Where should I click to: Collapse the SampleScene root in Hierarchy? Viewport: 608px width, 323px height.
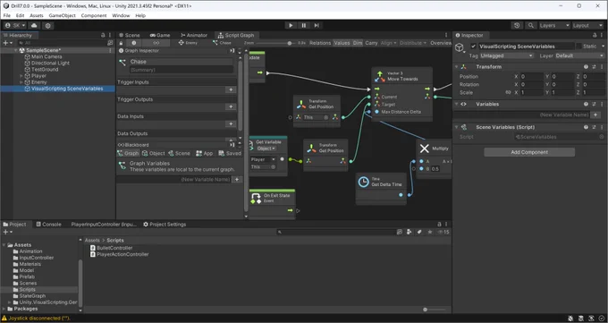pos(15,50)
